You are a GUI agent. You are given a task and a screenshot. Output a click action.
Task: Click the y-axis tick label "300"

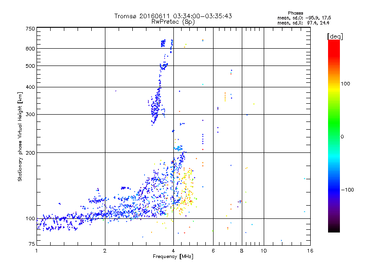click(30, 114)
